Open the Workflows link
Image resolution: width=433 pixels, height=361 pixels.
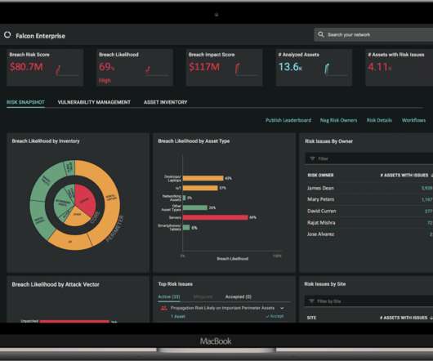point(413,120)
